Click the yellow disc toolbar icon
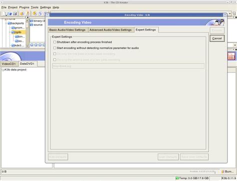The height and width of the screenshot is (181, 237). tap(34, 13)
